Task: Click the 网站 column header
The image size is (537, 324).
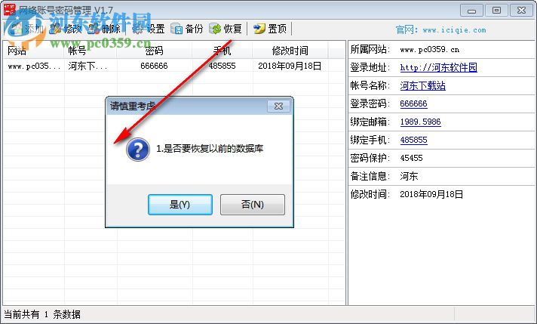Action: point(33,51)
